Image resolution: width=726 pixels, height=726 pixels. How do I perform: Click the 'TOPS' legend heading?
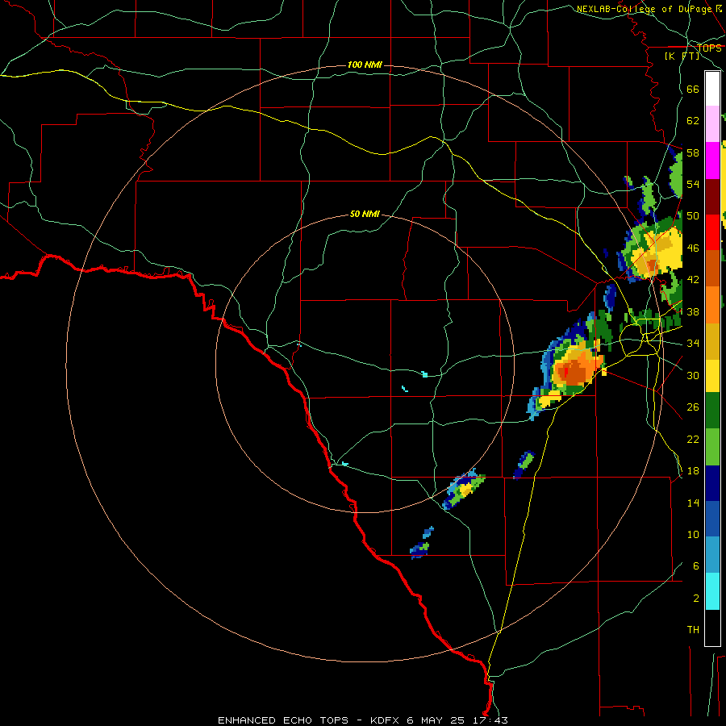[x=709, y=48]
